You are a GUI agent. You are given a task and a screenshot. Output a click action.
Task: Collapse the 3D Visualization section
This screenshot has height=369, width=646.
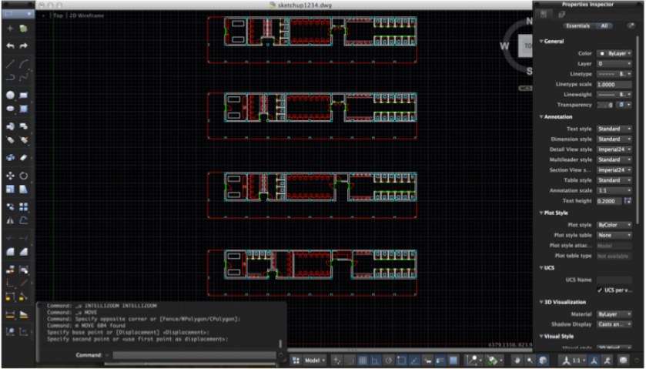tap(541, 302)
